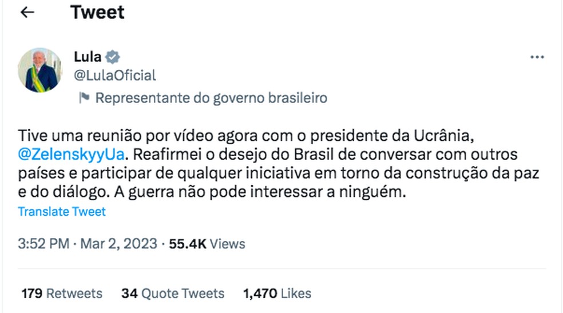Click the government flag icon
The height and width of the screenshot is (313, 563).
pos(84,98)
